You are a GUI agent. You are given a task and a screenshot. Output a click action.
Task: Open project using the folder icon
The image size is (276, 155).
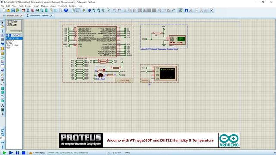point(9,10)
